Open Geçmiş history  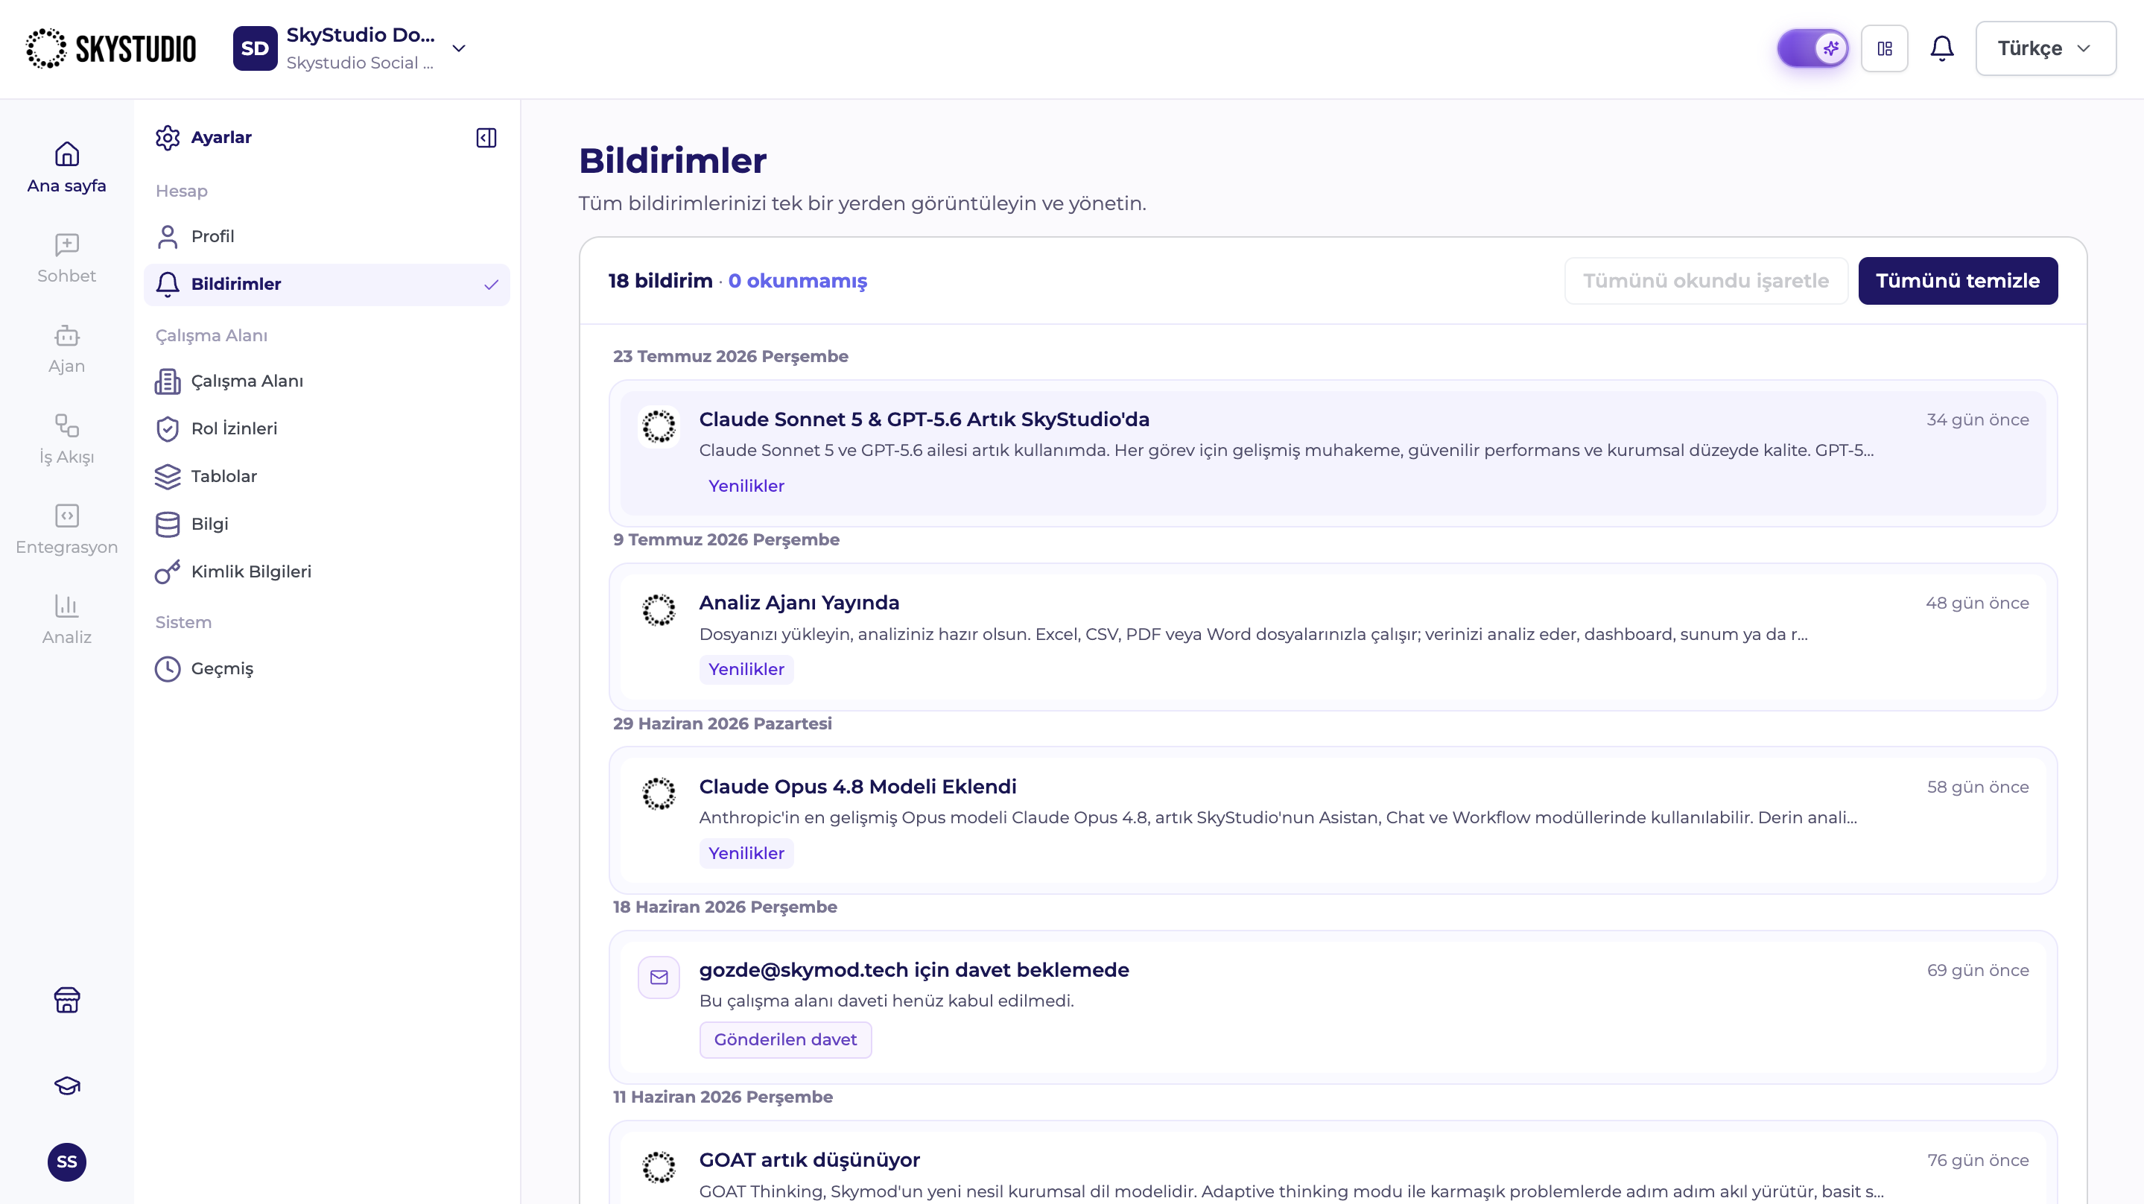[x=326, y=668]
